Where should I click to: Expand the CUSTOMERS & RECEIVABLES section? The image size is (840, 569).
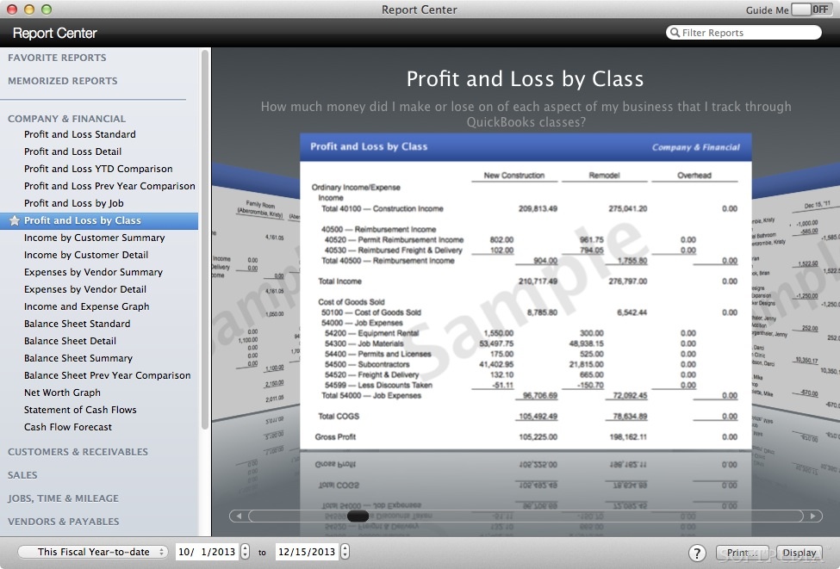coord(78,451)
